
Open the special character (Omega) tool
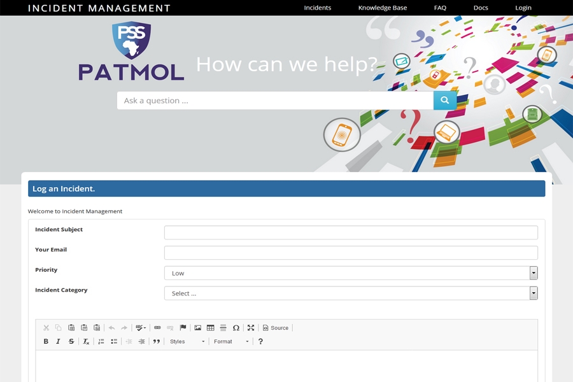(236, 328)
